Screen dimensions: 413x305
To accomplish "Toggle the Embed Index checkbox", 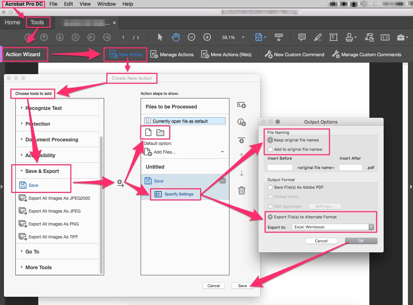I will (x=270, y=197).
